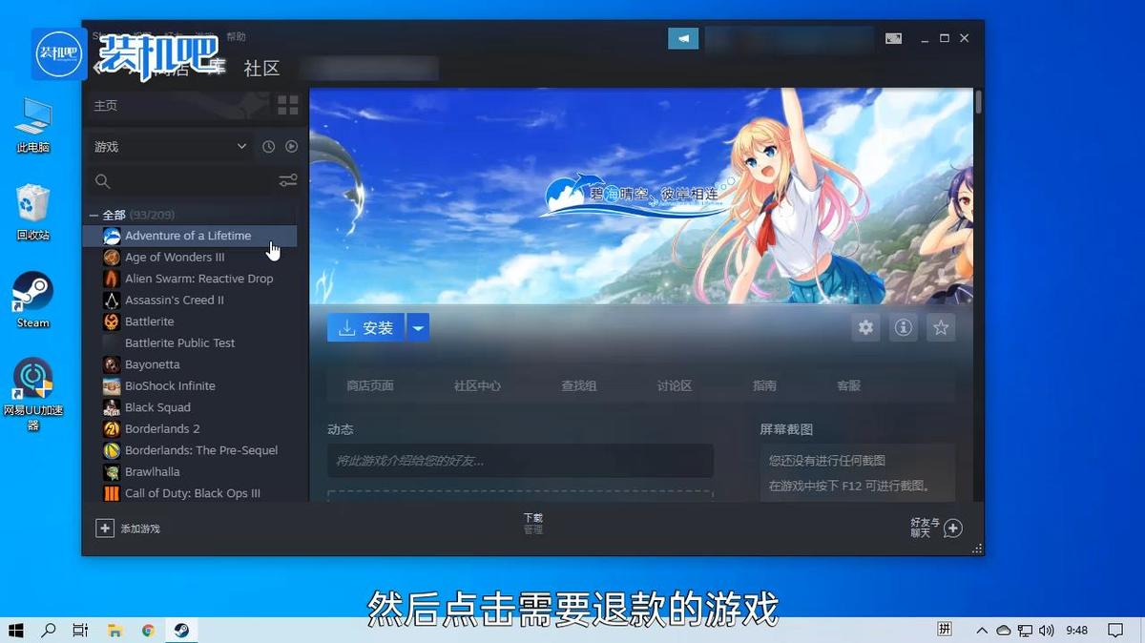Open the install options dropdown arrow
The width and height of the screenshot is (1145, 643).
(x=417, y=327)
